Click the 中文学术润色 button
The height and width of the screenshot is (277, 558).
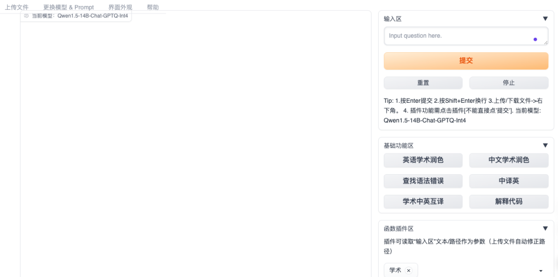[509, 160]
